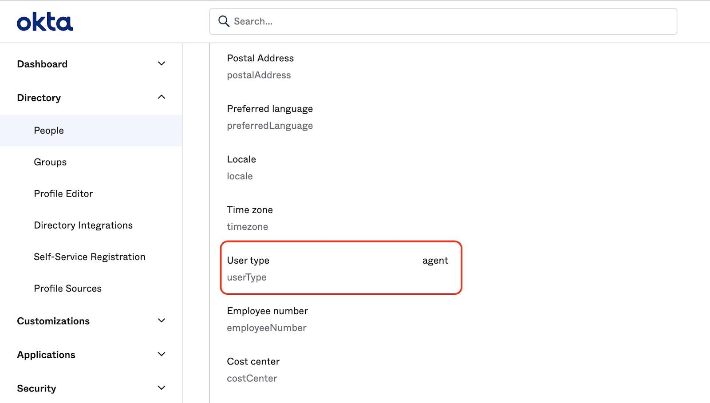
Task: Select People in the sidebar
Action: click(x=91, y=130)
